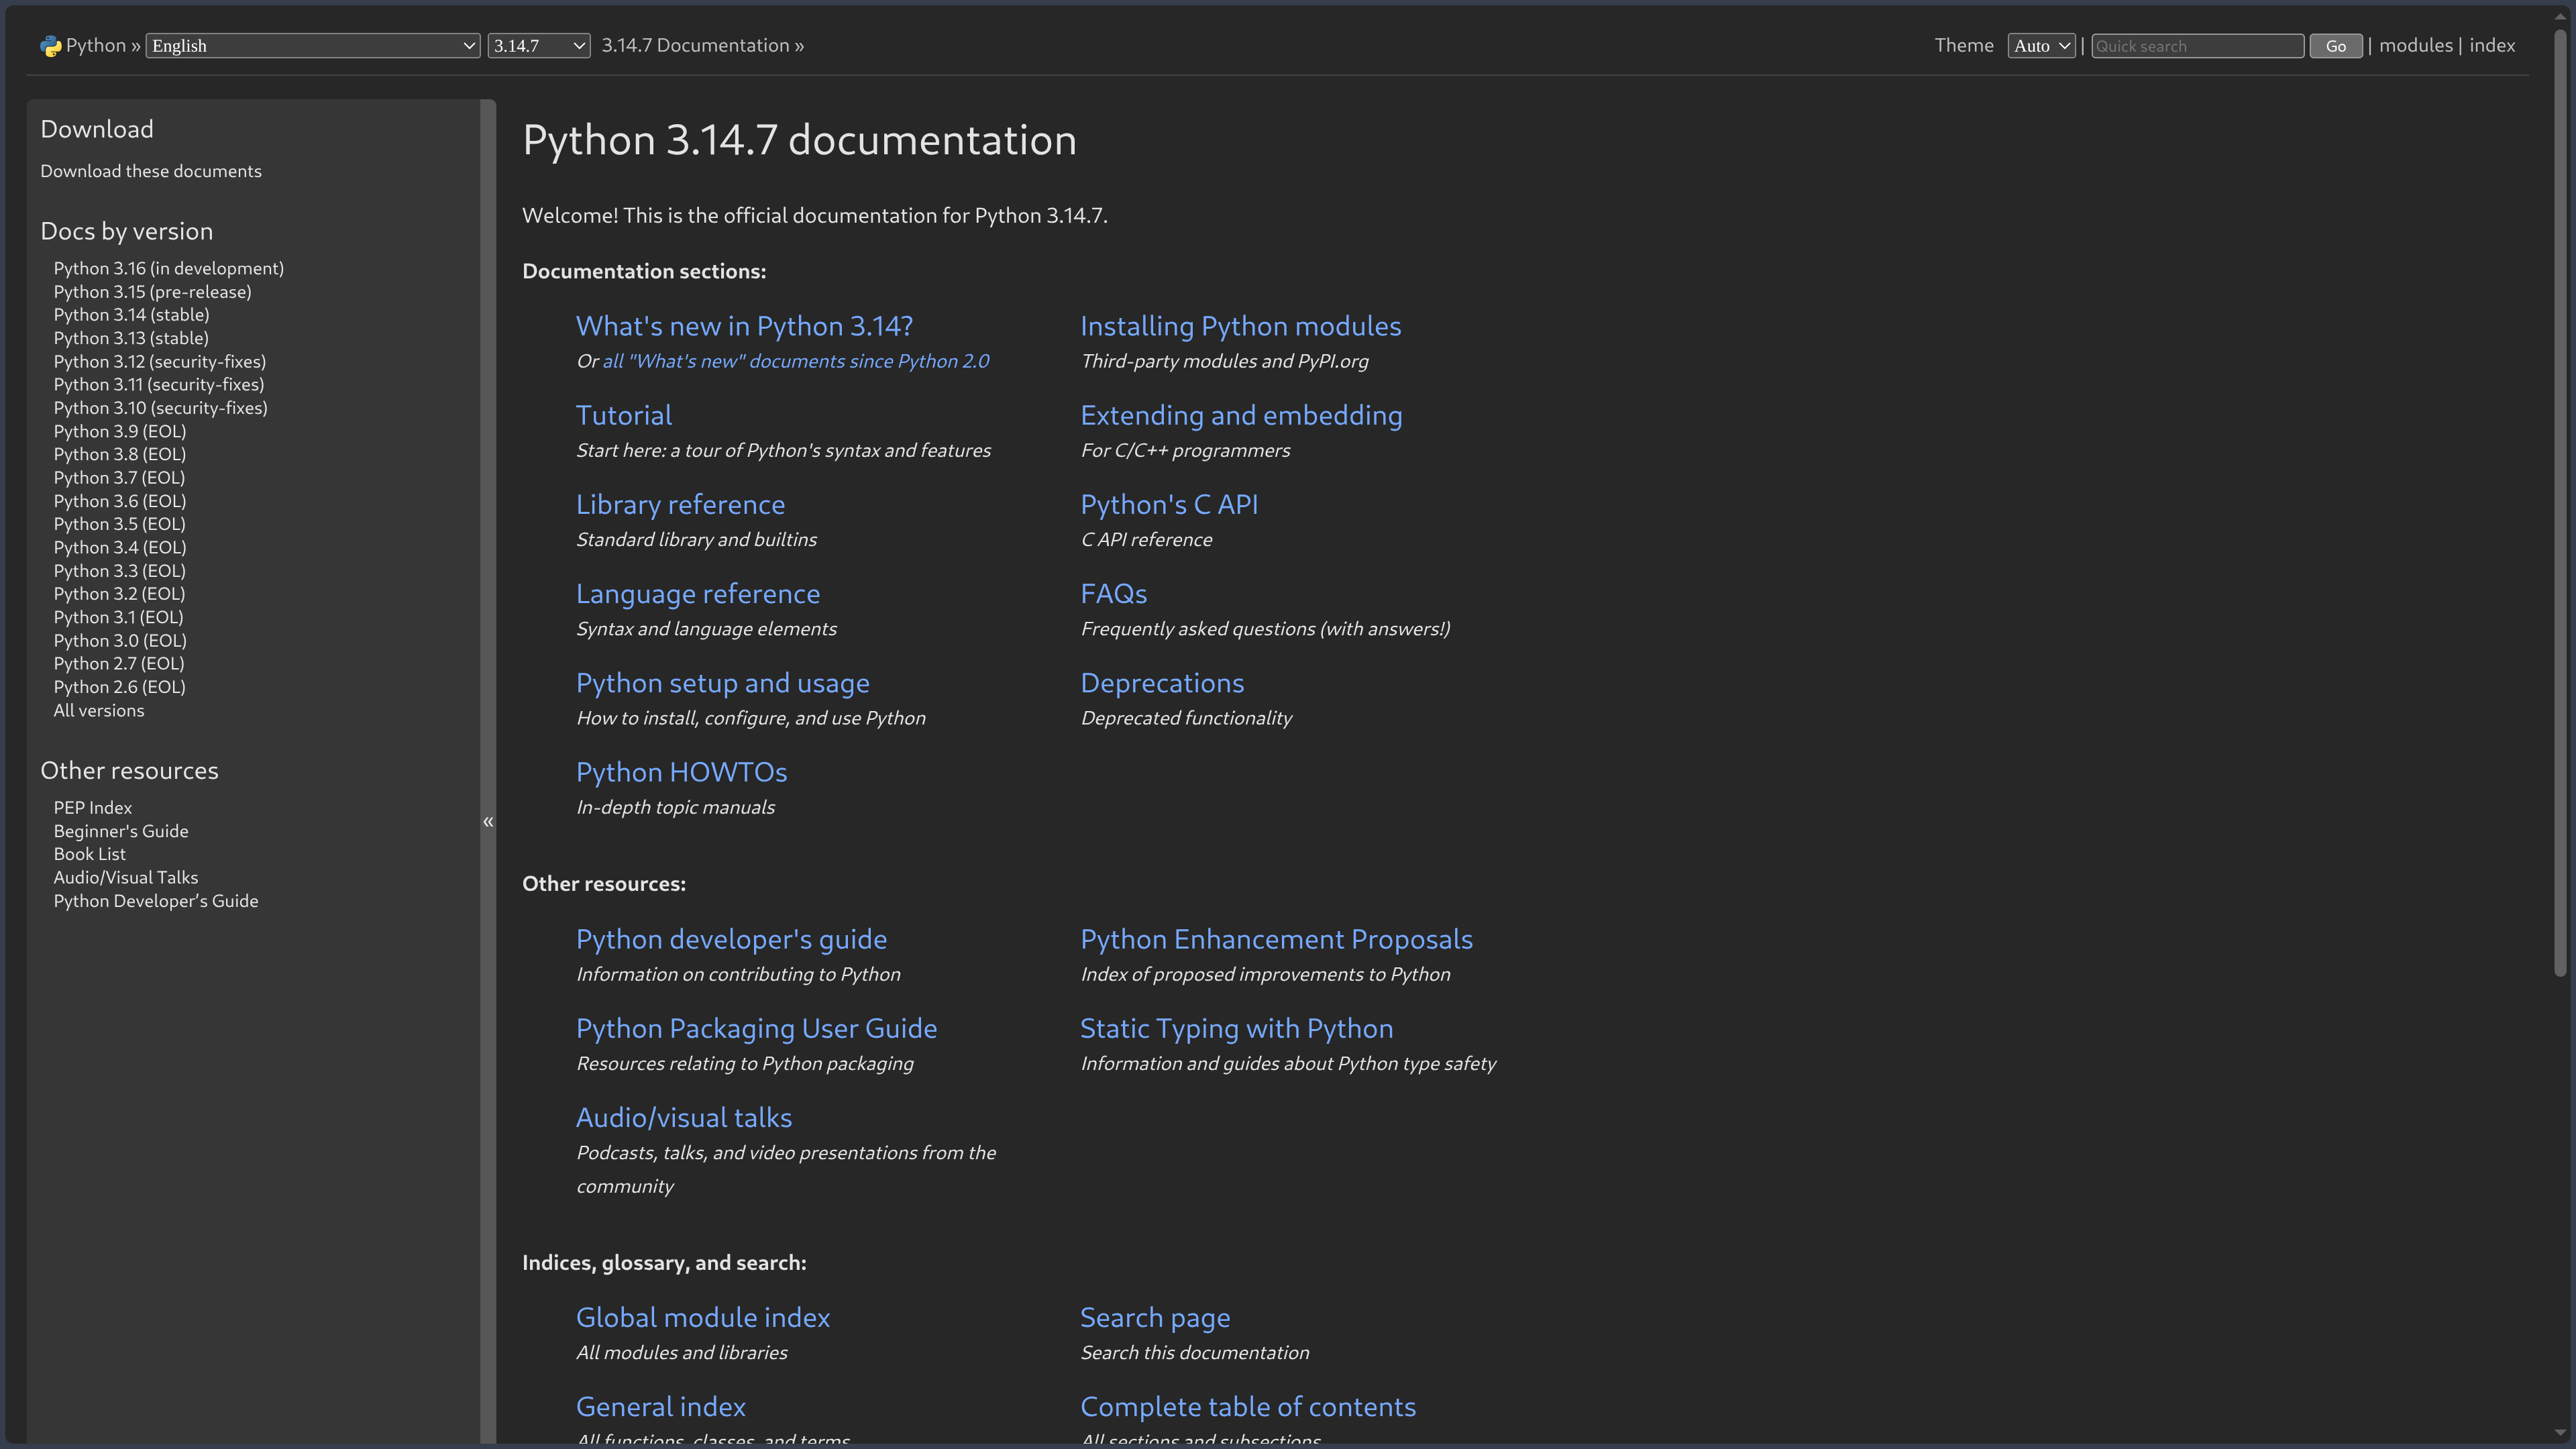Select Python 3.13 (stable) docs

tap(132, 338)
